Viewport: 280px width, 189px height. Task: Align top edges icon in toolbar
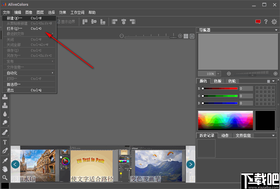coord(85,22)
